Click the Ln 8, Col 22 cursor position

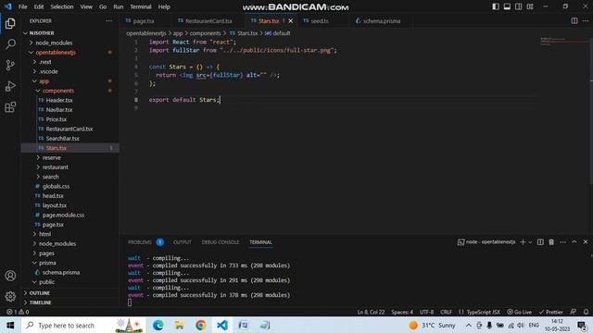(371, 312)
